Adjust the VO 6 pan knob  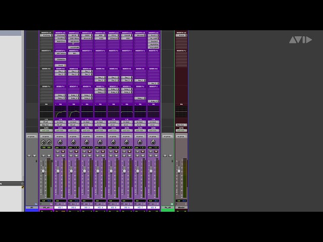(x=127, y=142)
